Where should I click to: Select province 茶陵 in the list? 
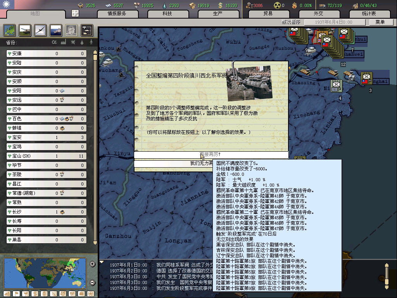pyautogui.click(x=47, y=175)
